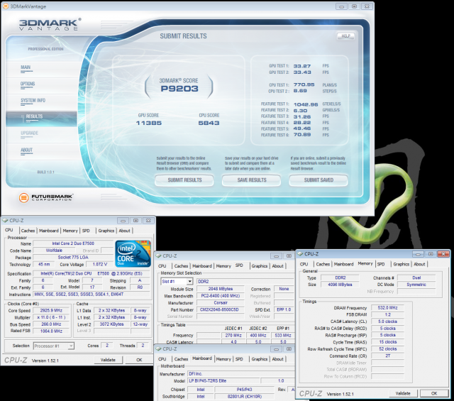This screenshot has width=454, height=401.
Task: Minimize the CPU-Z CPU tab window
Action: coord(123,221)
